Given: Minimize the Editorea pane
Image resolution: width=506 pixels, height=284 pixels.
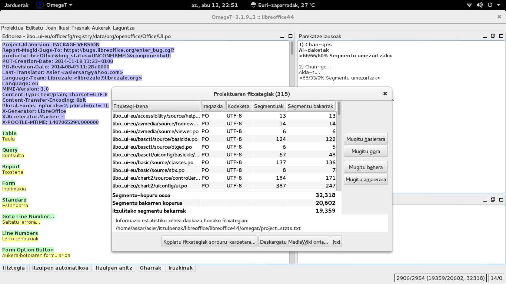Looking at the screenshot, I should (x=283, y=36).
